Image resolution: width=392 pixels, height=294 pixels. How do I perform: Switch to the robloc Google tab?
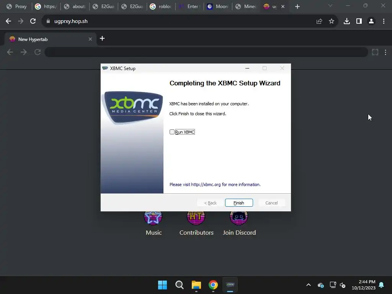tap(161, 7)
